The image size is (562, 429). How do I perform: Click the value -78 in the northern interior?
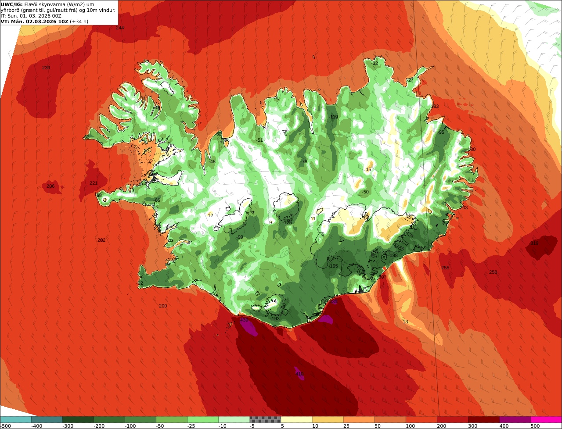[303, 161]
